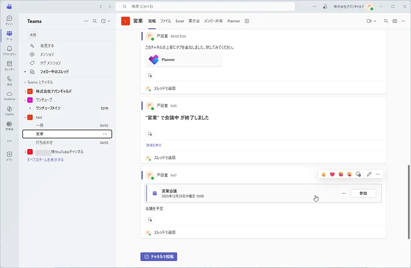Image resolution: width=411 pixels, height=268 pixels.
Task: React with the heart emoji
Action: click(x=332, y=174)
